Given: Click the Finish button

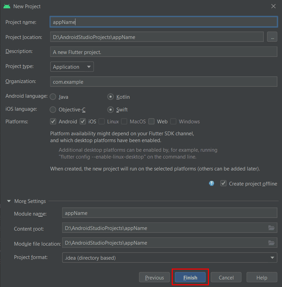Looking at the screenshot, I should 190,277.
